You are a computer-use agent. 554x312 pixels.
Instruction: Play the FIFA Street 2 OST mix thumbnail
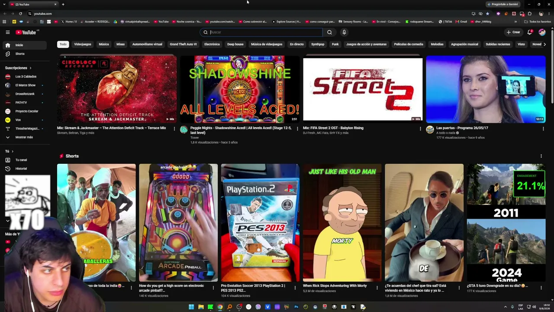[363, 89]
